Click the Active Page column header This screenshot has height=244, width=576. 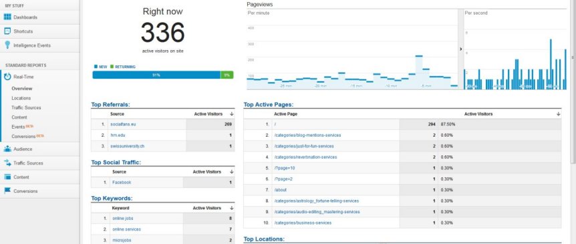286,114
